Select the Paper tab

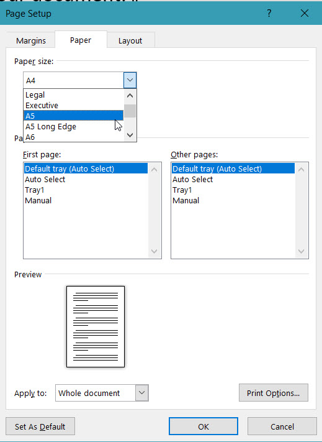pyautogui.click(x=81, y=40)
